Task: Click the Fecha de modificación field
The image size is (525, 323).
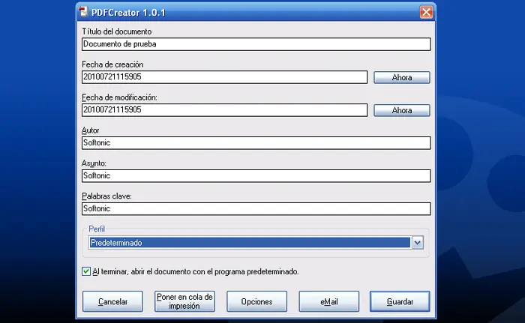Action: coord(224,109)
